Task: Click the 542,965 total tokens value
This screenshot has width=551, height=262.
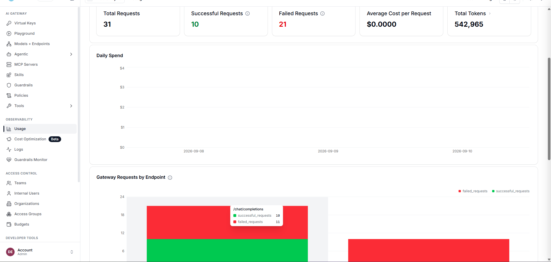Action: [469, 24]
